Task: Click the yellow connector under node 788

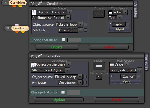Action: [x=23, y=31]
